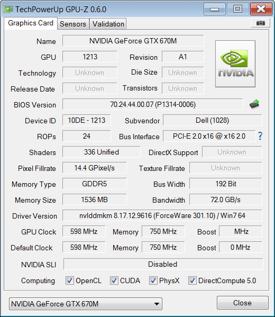
Task: Click the Bandwidth field 72.0 GB/s
Action: coord(226,200)
